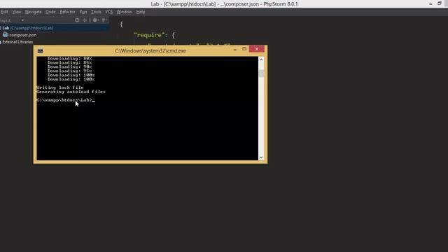Open the Refactor menu
The height and width of the screenshot is (252, 448).
pyautogui.click(x=67, y=12)
